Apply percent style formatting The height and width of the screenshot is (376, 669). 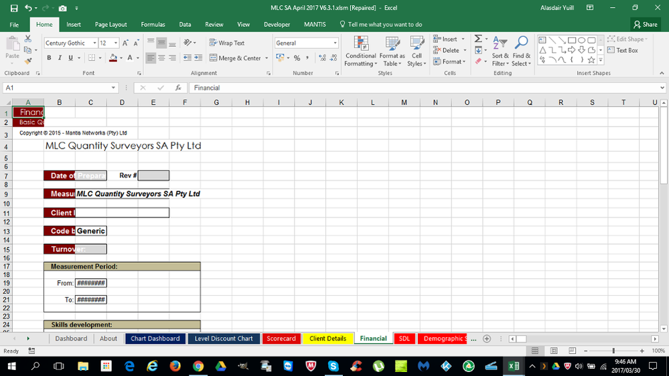(297, 58)
